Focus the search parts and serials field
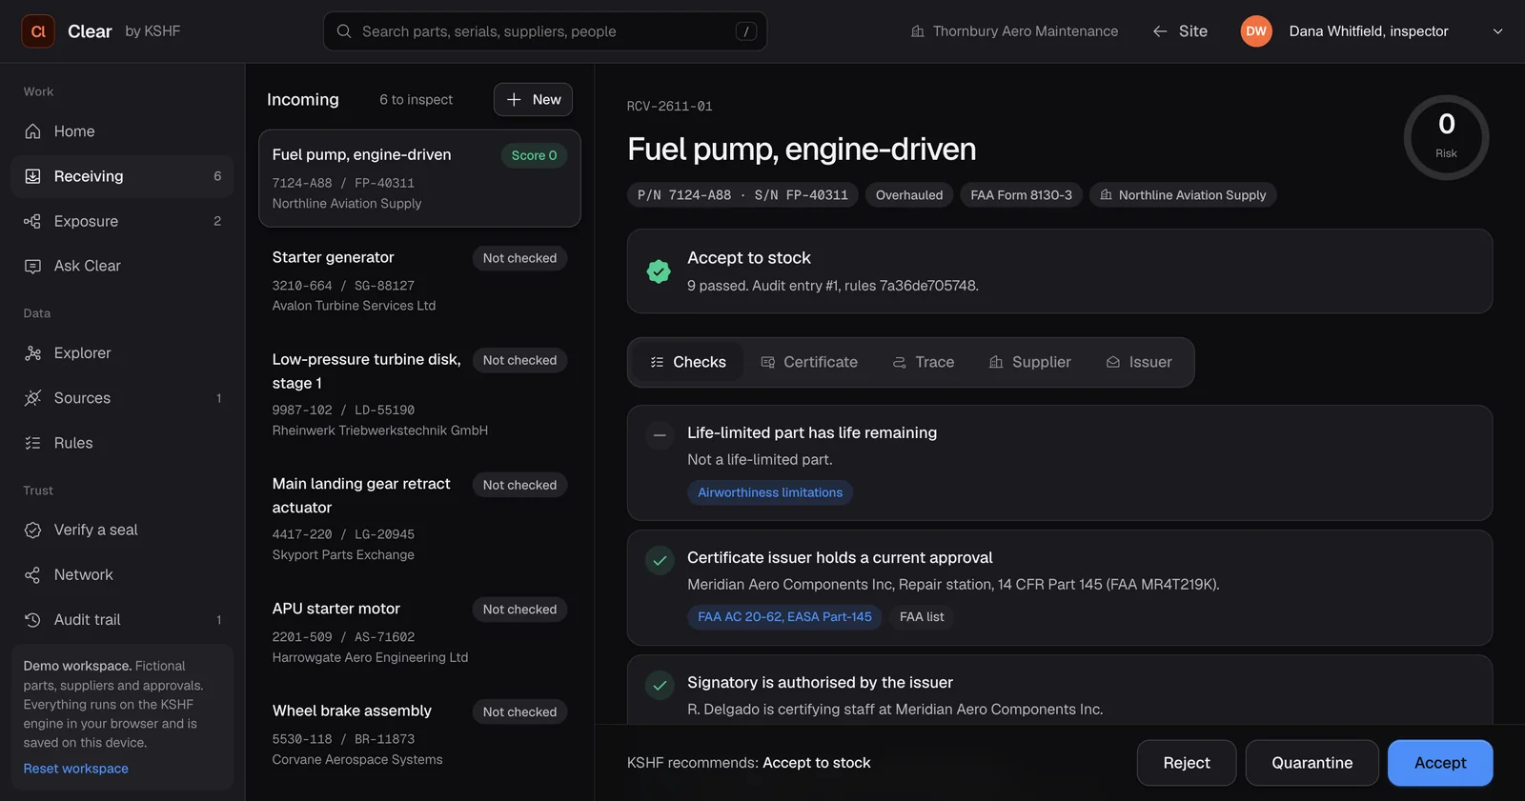 (545, 31)
